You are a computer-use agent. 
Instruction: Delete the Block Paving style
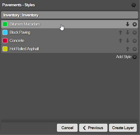tap(135, 33)
